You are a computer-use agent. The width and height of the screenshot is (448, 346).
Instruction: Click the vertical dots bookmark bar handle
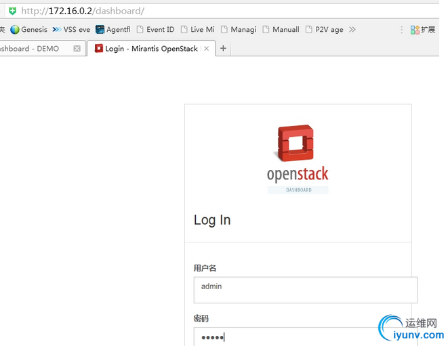(x=401, y=30)
